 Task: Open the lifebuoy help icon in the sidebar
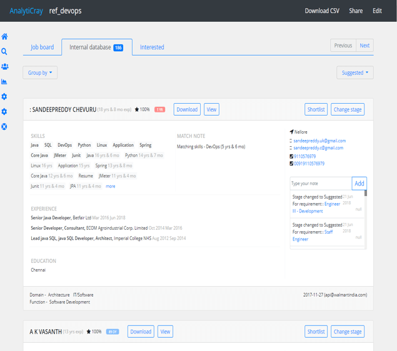4,127
